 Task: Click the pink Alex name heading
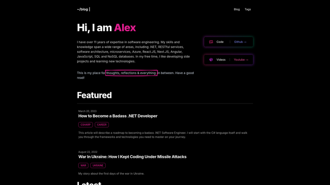(125, 28)
